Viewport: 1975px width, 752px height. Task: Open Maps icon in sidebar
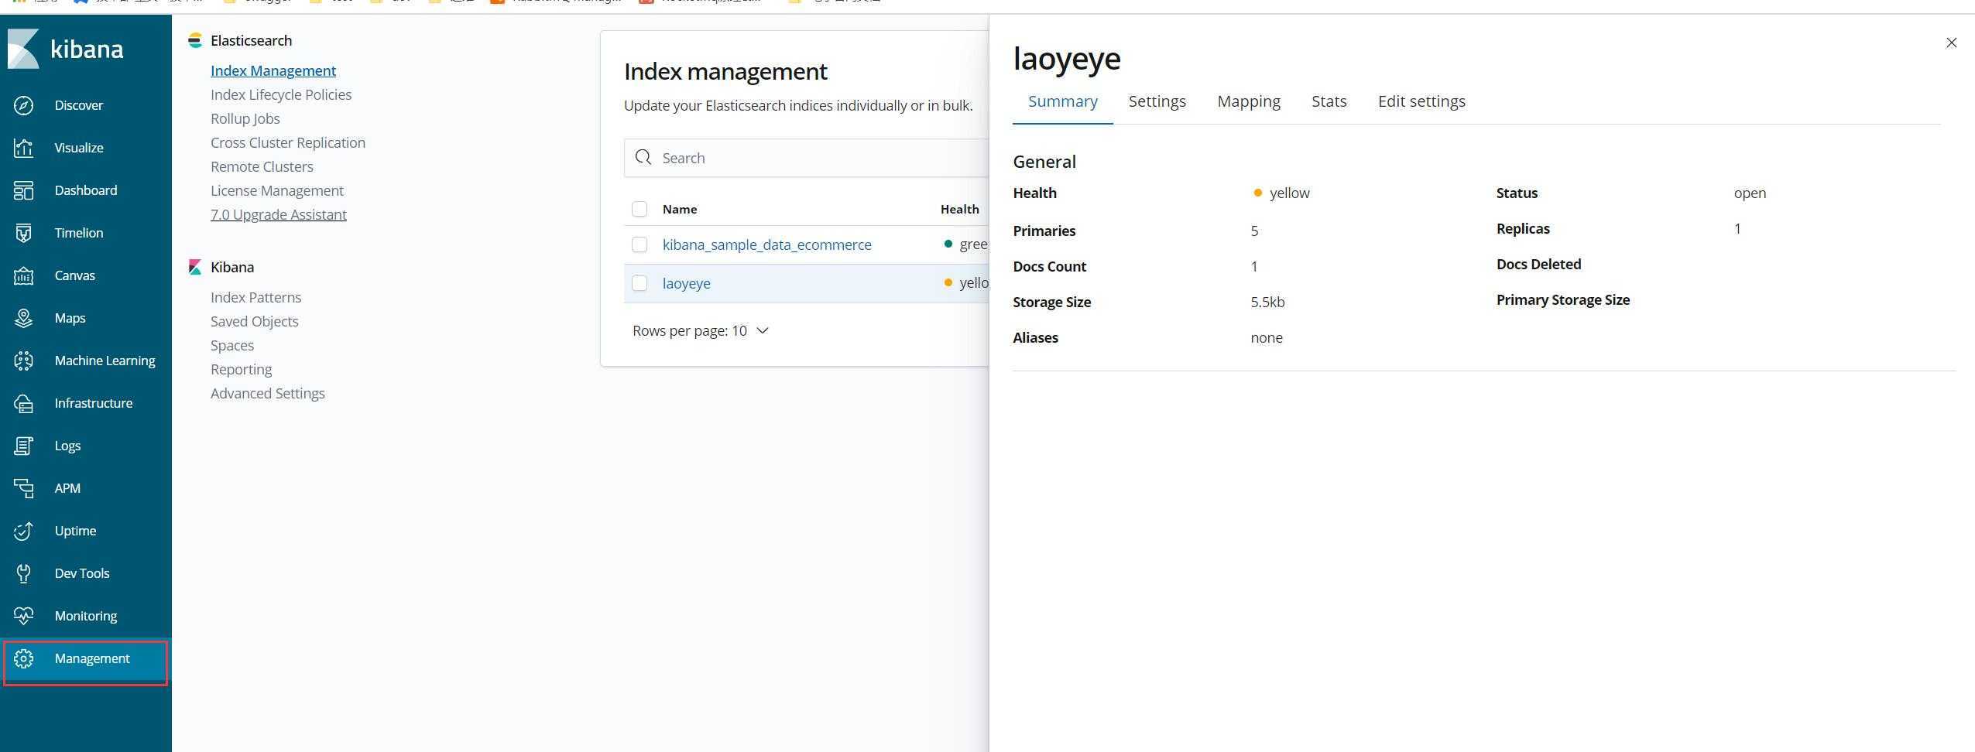(x=24, y=318)
